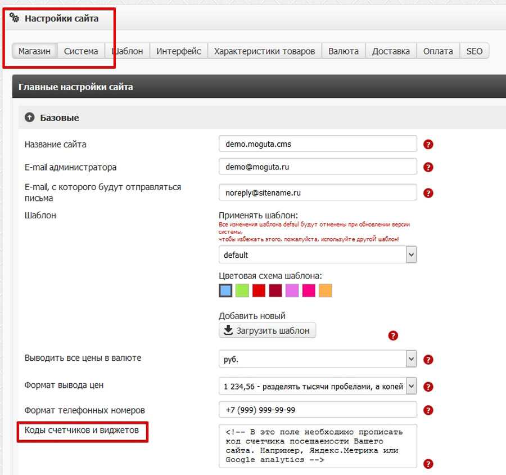Select the green template color swatch
This screenshot has width=506, height=475.
[242, 290]
